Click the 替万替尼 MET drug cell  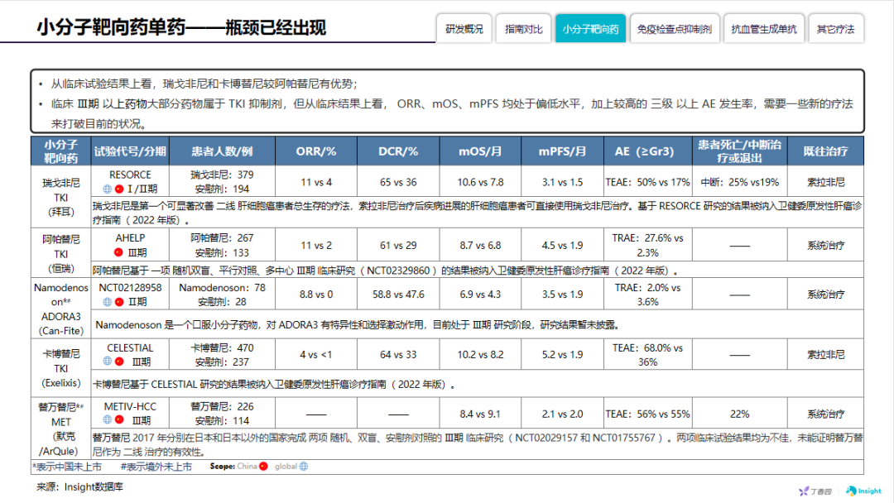(61, 429)
